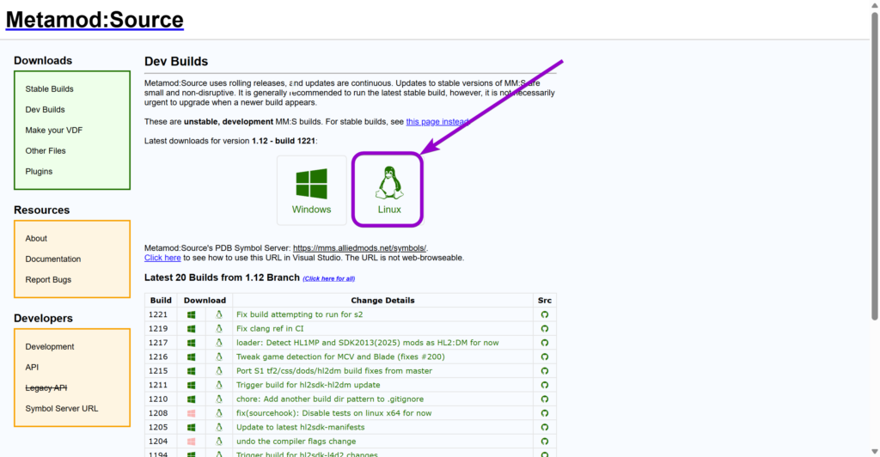Click the Metamod:Source title heading link

95,20
